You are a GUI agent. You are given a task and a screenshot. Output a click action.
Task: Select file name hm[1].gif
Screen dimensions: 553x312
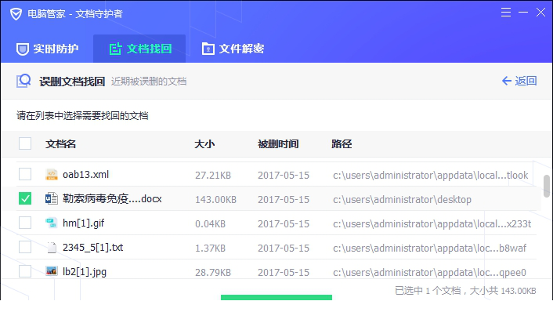click(x=83, y=223)
